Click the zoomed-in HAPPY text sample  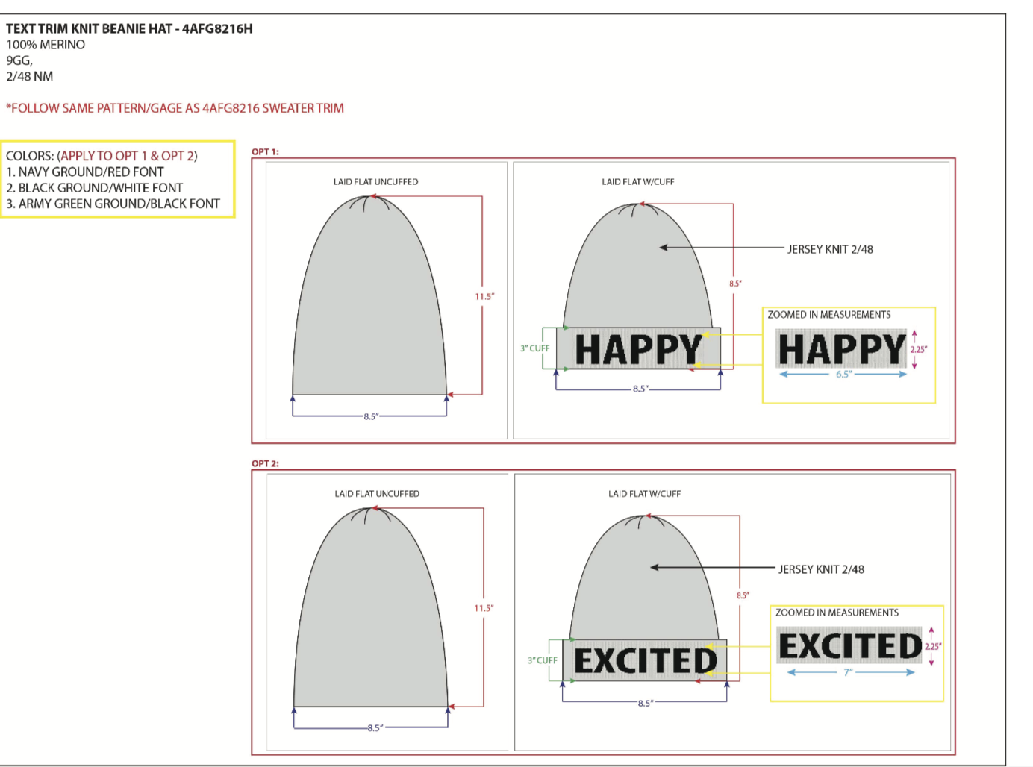click(x=842, y=349)
